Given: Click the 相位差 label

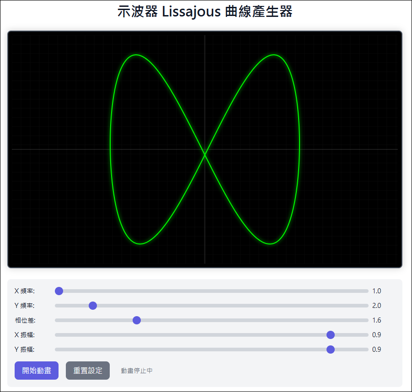Looking at the screenshot, I should pyautogui.click(x=25, y=320).
